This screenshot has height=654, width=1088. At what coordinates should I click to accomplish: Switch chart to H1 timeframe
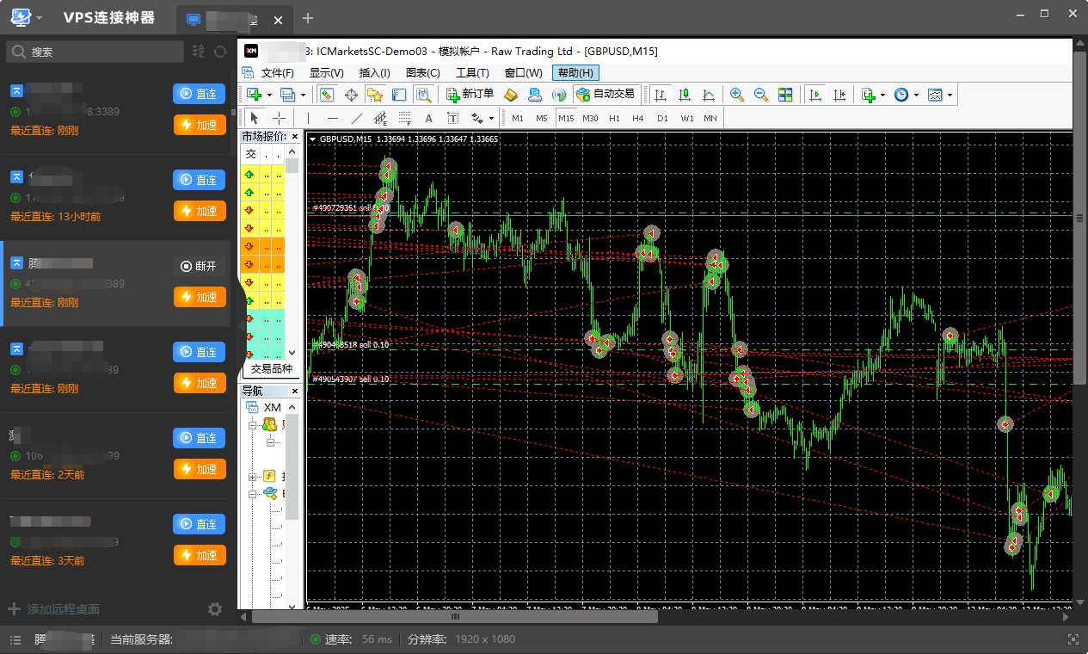[614, 118]
